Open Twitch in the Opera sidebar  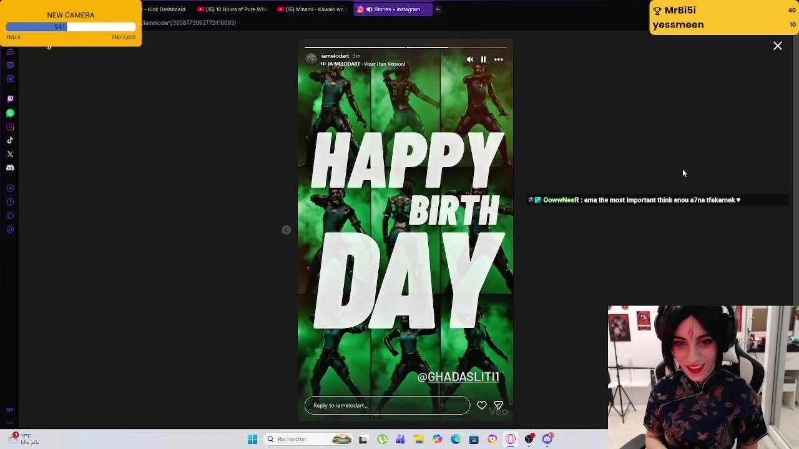tap(10, 99)
